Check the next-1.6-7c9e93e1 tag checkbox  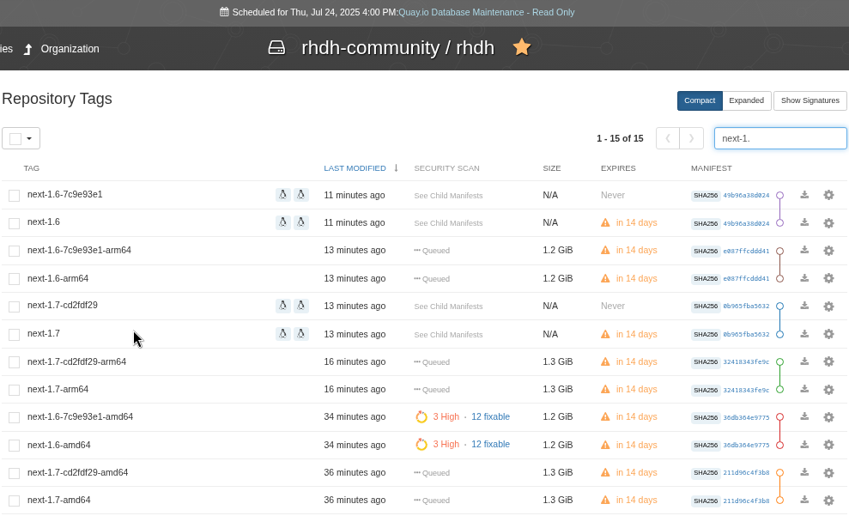click(14, 196)
